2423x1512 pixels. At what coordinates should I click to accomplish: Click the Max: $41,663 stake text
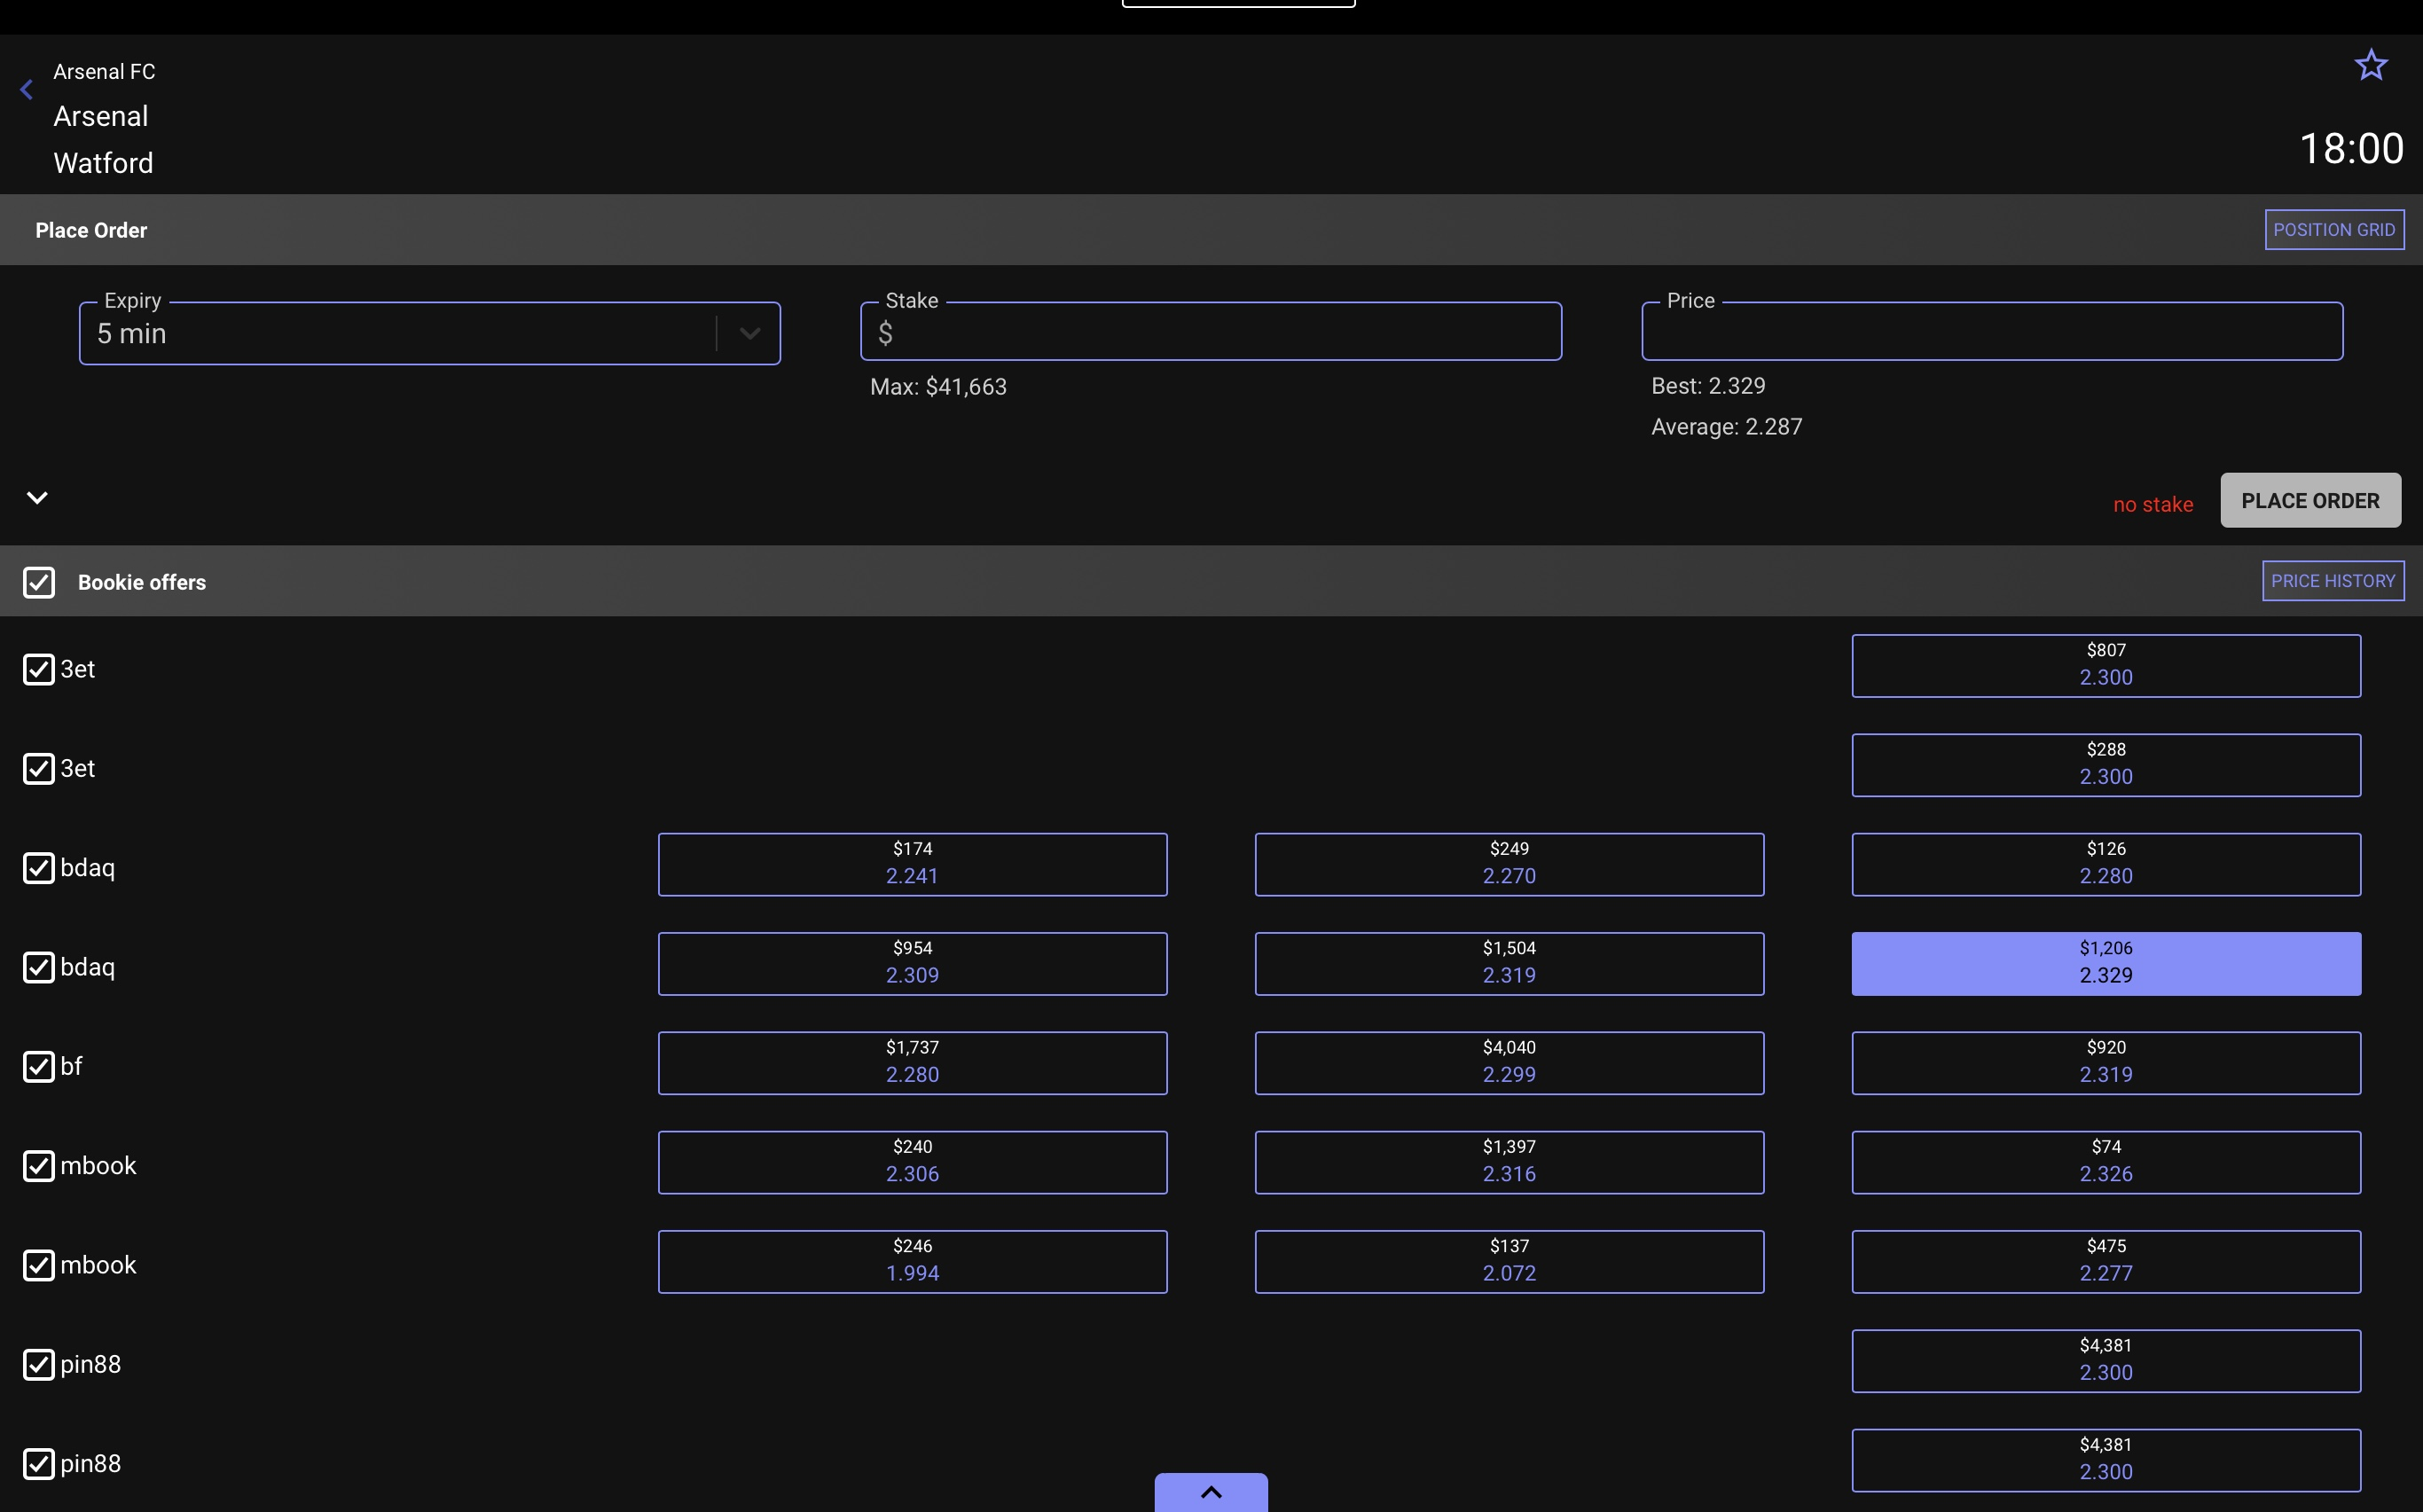[938, 387]
